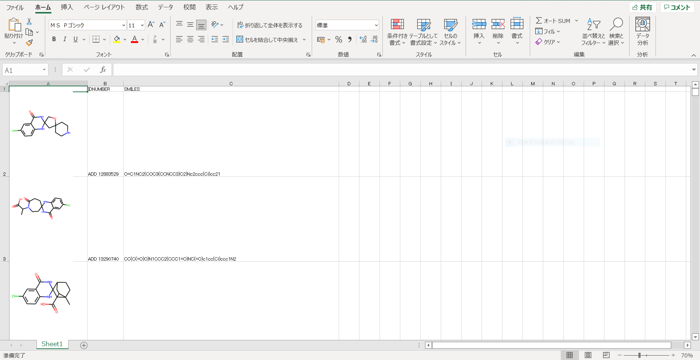Expand the AutoSum (オート SUM) dropdown arrow
The width and height of the screenshot is (700, 360).
point(576,21)
